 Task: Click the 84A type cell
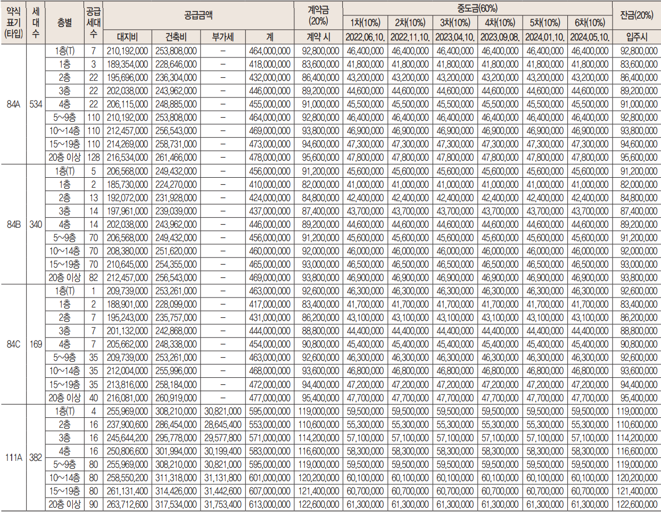[x=13, y=104]
